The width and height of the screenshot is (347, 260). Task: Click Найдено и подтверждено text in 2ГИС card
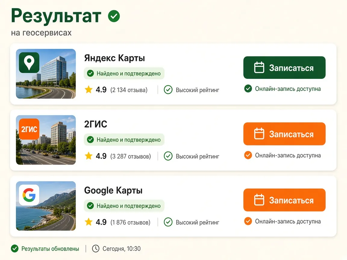129,140
